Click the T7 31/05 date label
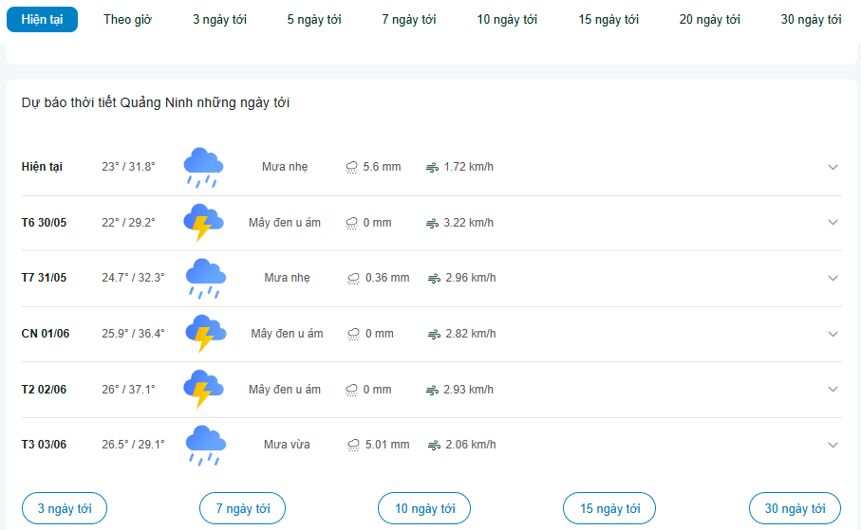 pos(44,278)
